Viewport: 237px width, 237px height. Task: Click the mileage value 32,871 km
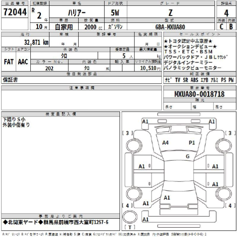pos(36,42)
